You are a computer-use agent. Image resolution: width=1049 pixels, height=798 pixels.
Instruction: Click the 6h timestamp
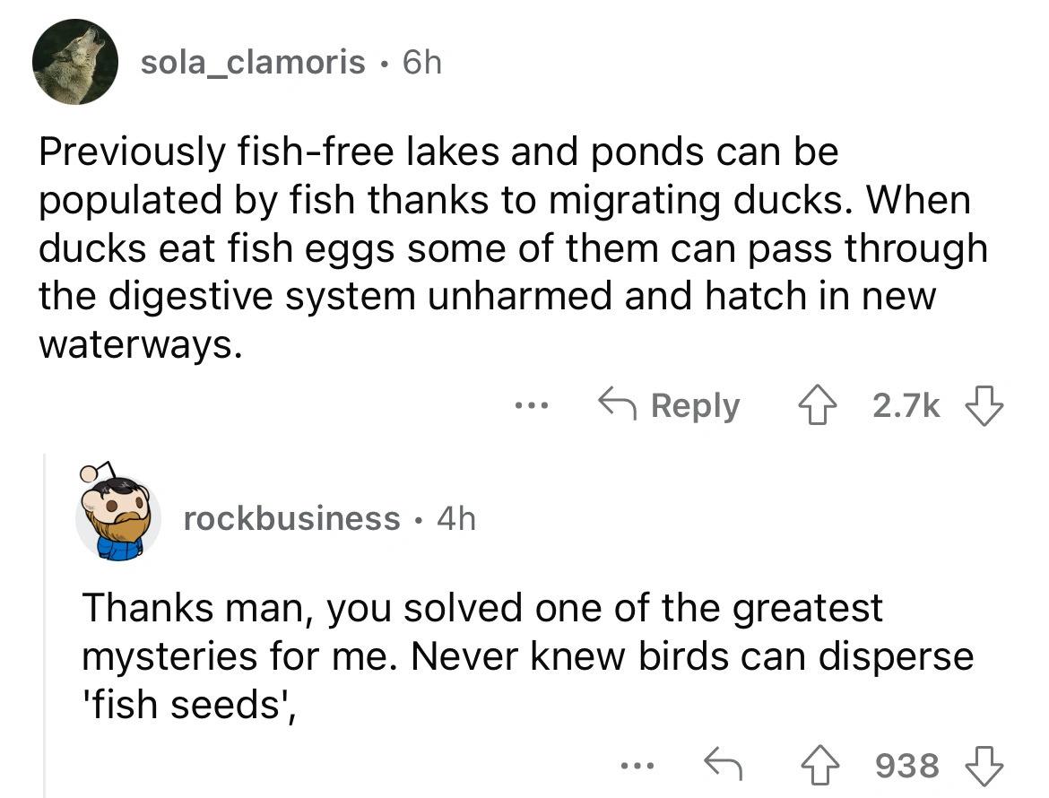click(421, 62)
